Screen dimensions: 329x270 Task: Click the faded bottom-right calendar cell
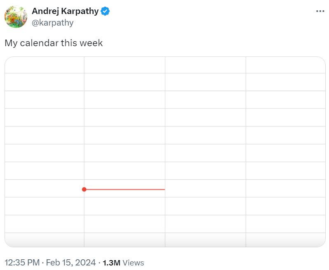(286, 240)
